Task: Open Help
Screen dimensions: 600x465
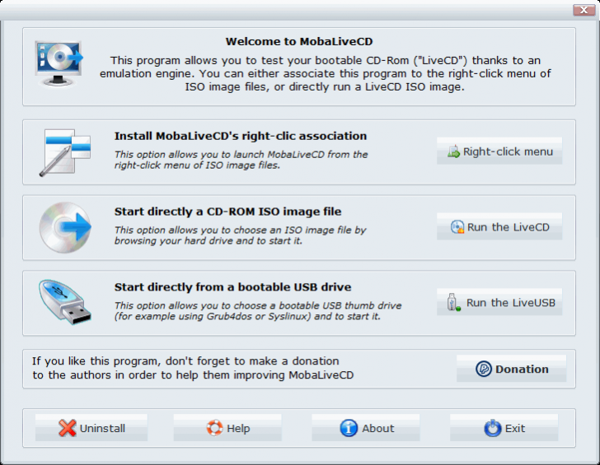Action: [x=227, y=428]
